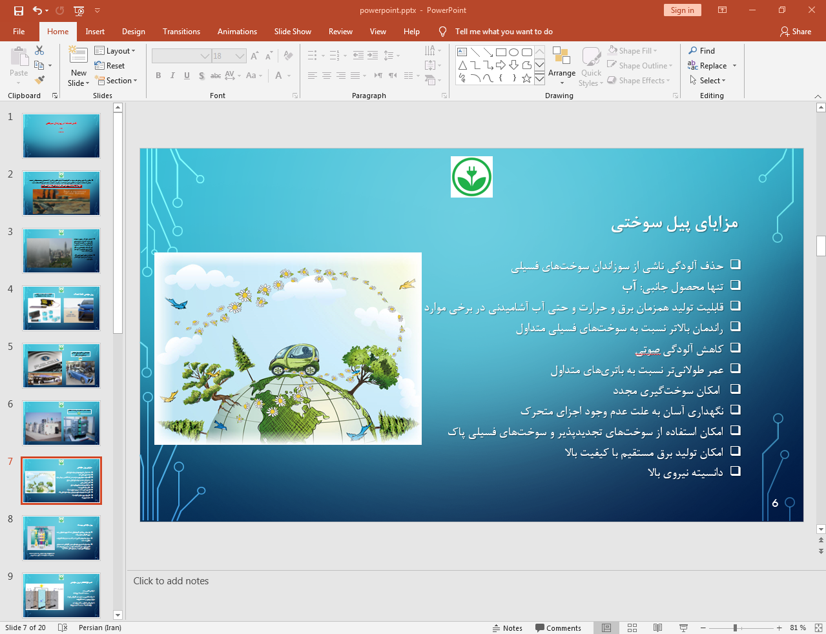Image resolution: width=826 pixels, height=634 pixels.
Task: Click Find in Editing group
Action: tap(702, 50)
